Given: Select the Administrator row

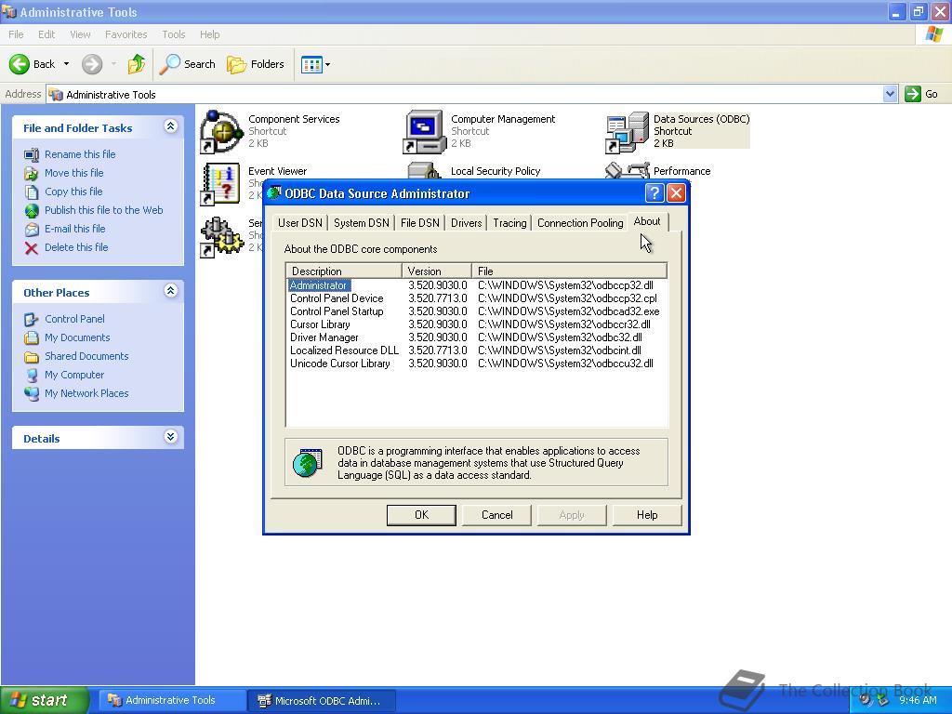Looking at the screenshot, I should coord(477,285).
